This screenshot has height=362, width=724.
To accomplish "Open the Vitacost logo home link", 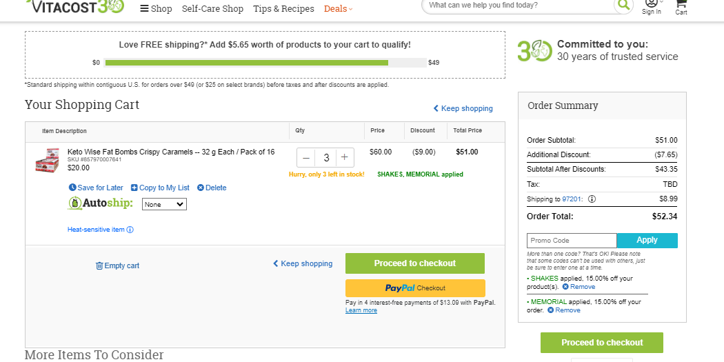I will 75,6.
